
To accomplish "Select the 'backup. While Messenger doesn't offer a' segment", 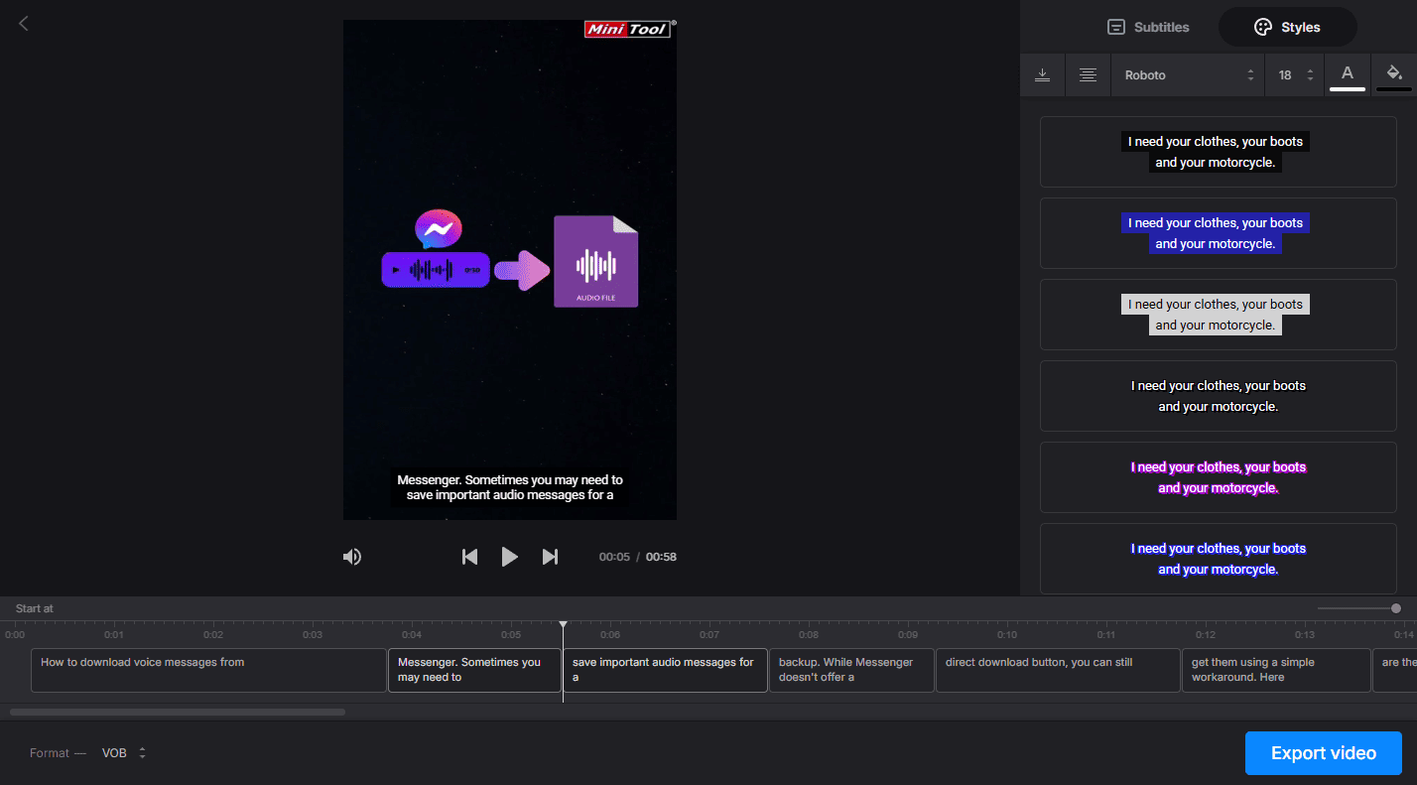I will click(851, 670).
